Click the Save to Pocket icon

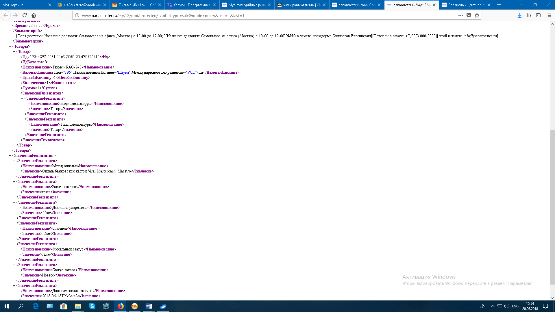[469, 15]
